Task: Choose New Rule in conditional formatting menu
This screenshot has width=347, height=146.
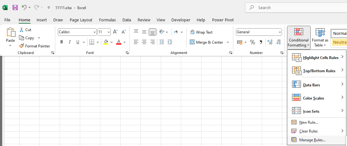Action: (x=308, y=122)
